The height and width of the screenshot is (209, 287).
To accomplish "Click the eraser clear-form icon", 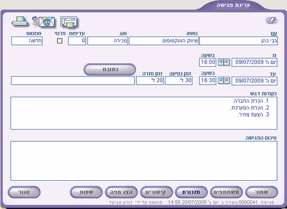I will click(x=272, y=21).
